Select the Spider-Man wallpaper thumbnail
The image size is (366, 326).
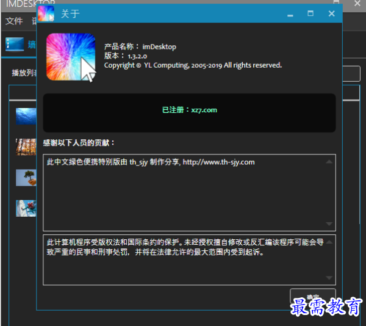click(26, 208)
